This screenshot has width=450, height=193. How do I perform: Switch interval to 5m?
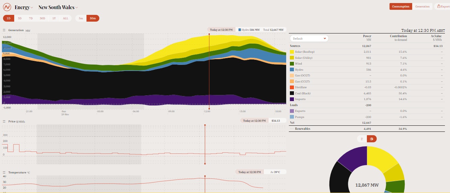[81, 18]
